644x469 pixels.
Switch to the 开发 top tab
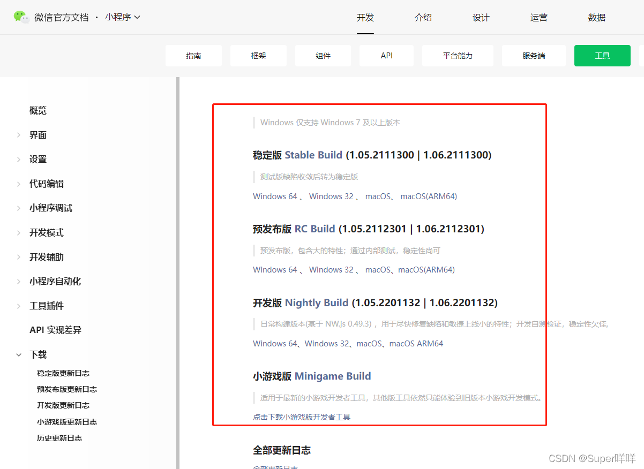tap(365, 17)
